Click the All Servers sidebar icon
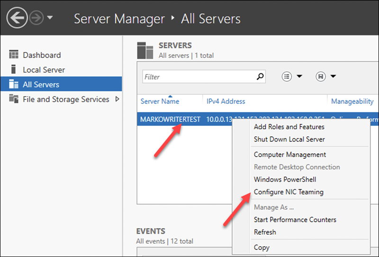 click(14, 84)
